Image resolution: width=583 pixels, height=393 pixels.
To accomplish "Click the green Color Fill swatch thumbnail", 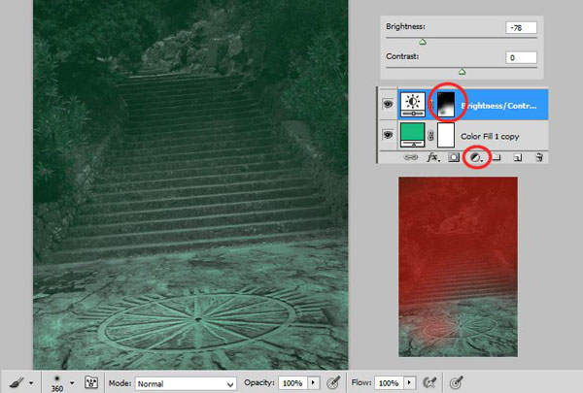I will click(x=412, y=135).
